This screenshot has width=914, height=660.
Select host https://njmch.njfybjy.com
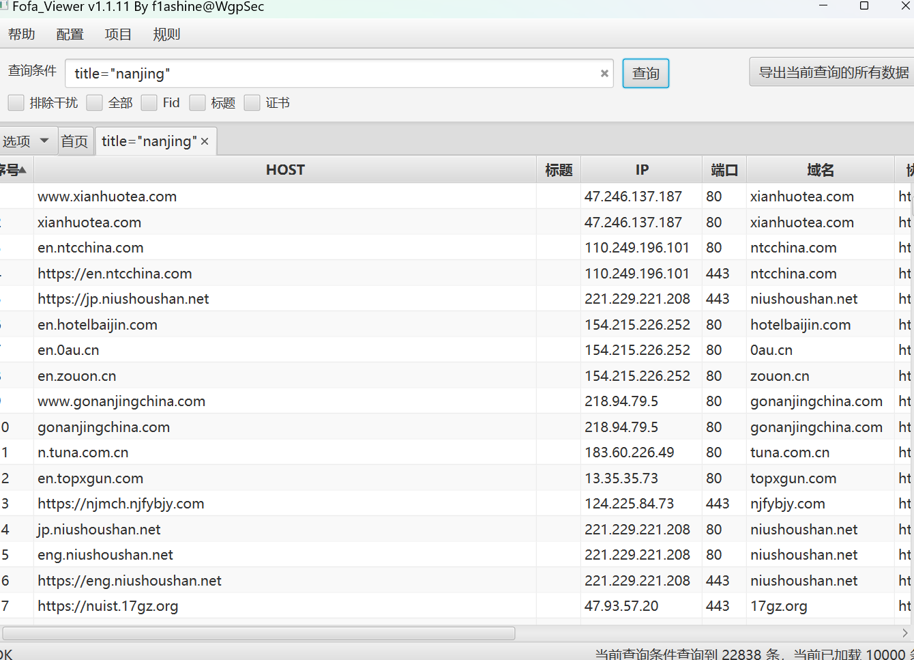(x=121, y=504)
